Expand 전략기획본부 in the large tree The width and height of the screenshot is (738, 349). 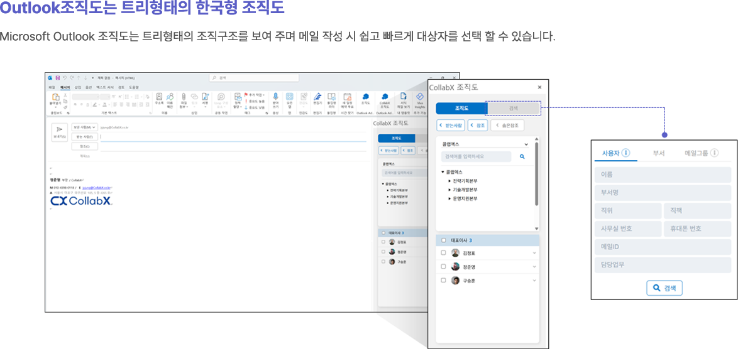449,181
